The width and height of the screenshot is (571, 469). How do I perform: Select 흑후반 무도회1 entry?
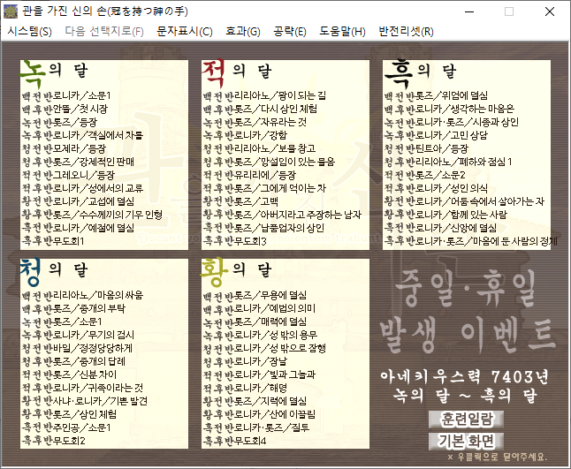coord(53,241)
